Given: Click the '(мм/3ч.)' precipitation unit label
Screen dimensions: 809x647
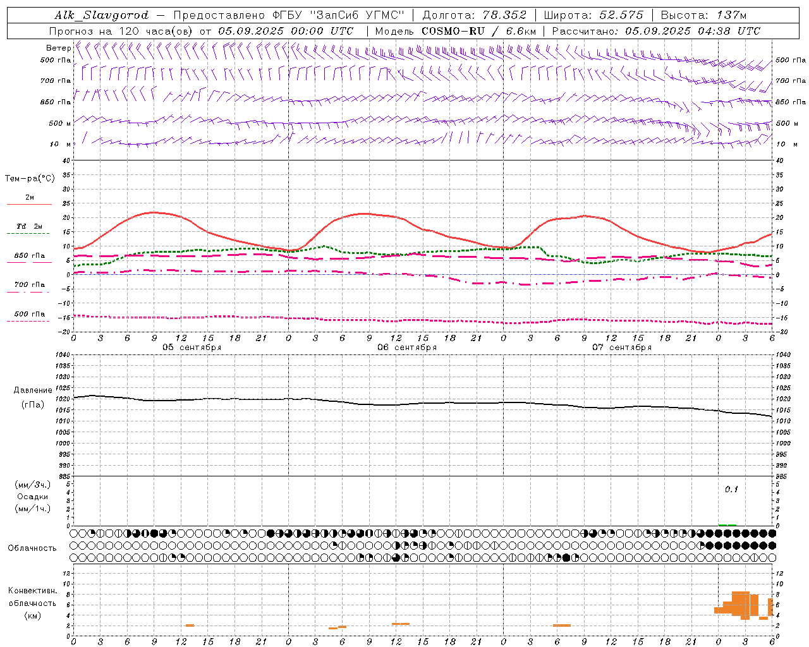Looking at the screenshot, I should coord(33,485).
